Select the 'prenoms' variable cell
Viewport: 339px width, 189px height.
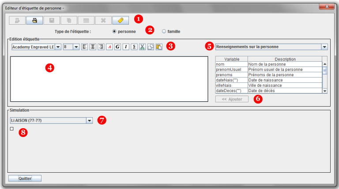pyautogui.click(x=232, y=75)
